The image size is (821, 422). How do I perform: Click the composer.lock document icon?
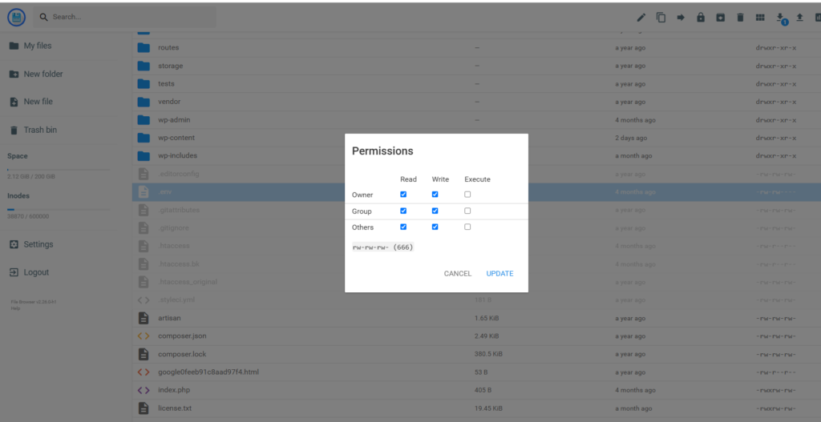click(144, 354)
